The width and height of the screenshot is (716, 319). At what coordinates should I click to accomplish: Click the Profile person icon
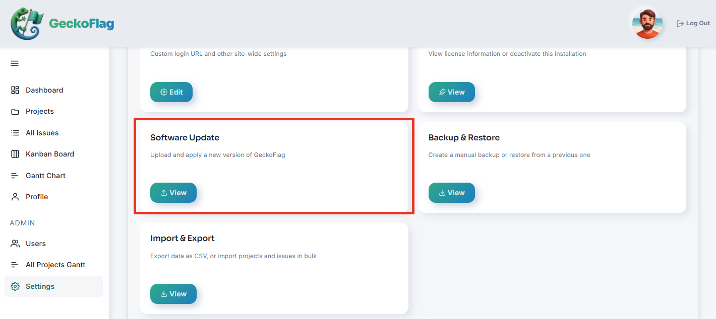[15, 197]
